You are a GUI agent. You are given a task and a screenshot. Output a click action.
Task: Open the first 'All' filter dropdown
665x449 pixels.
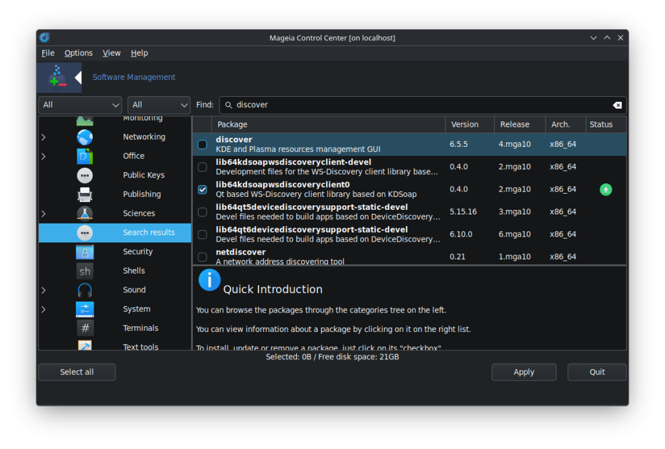pyautogui.click(x=80, y=105)
